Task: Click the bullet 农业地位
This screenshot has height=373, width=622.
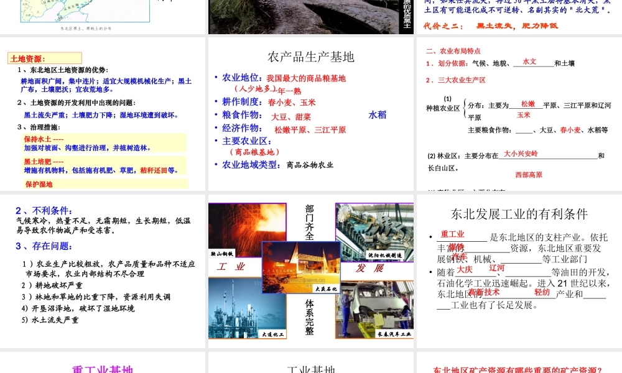Action: click(241, 78)
